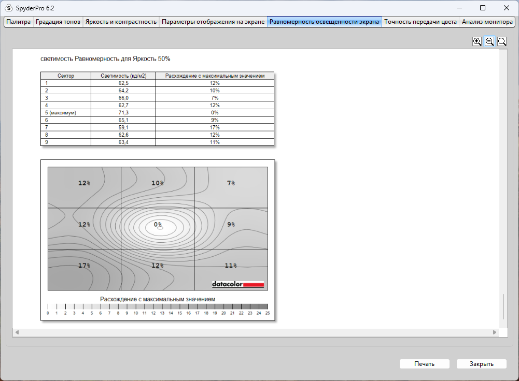Click the horizontal scrollbar right arrow
Screen dimensions: 519x381
495,332
